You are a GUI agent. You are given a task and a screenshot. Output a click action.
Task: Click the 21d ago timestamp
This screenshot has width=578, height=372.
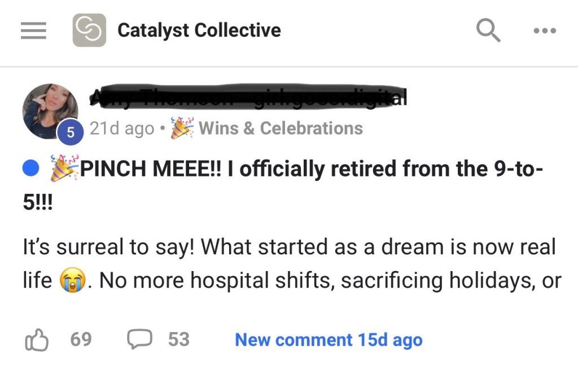[x=121, y=129]
